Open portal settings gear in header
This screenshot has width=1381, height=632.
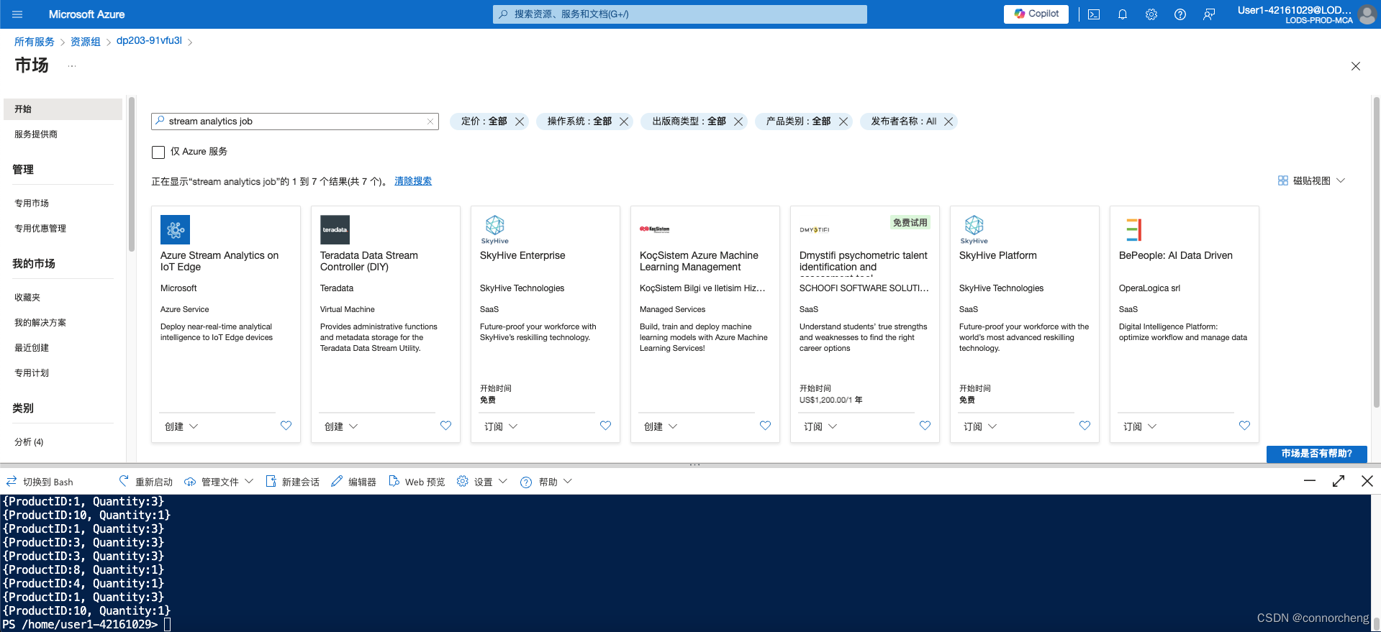click(x=1151, y=14)
